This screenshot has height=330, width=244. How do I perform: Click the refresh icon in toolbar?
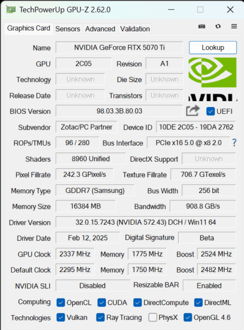point(218,26)
